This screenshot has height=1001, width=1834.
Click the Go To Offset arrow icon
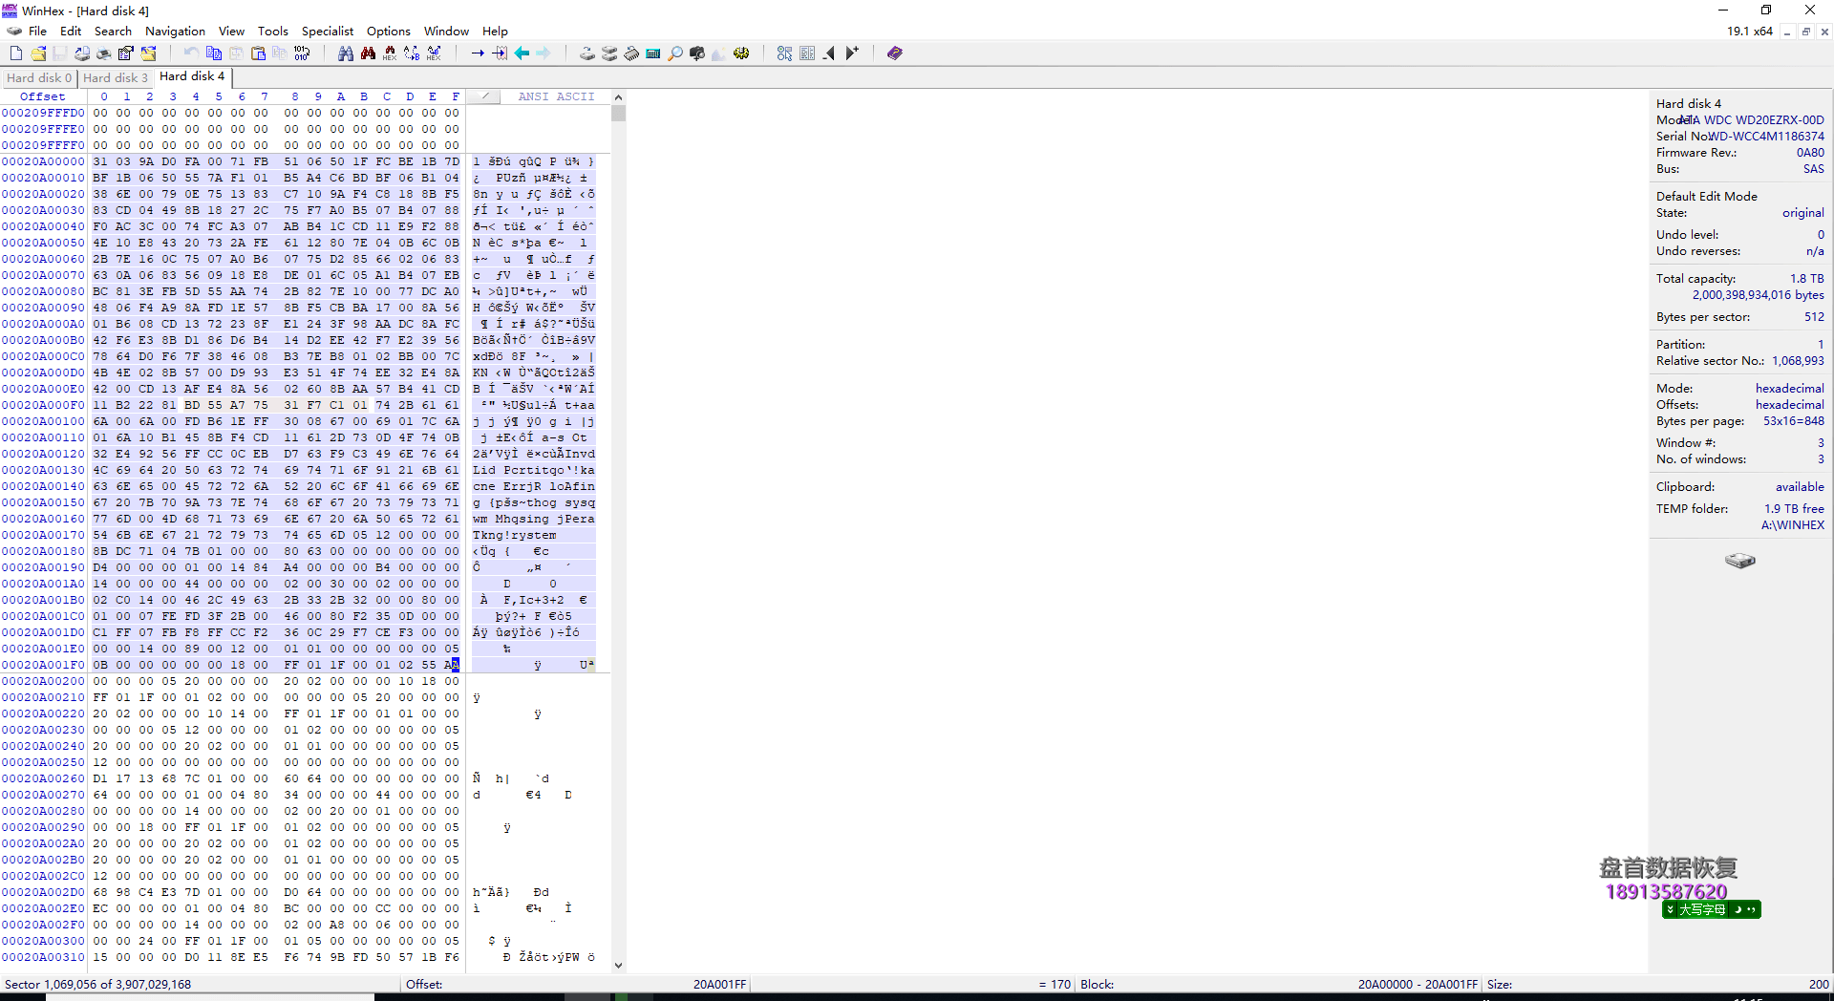478,53
